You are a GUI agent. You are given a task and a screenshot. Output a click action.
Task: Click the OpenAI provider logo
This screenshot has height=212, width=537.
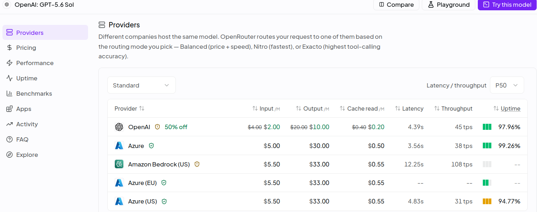(119, 127)
